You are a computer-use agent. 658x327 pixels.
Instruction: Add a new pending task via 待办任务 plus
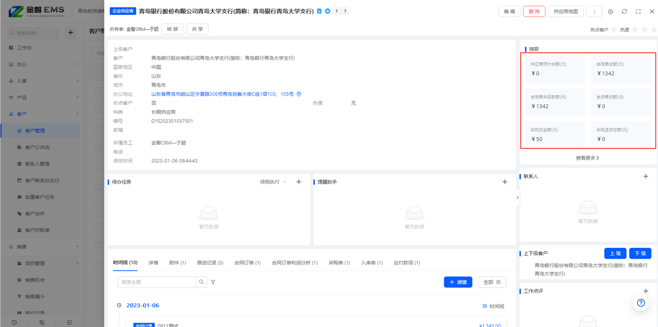pyautogui.click(x=299, y=182)
